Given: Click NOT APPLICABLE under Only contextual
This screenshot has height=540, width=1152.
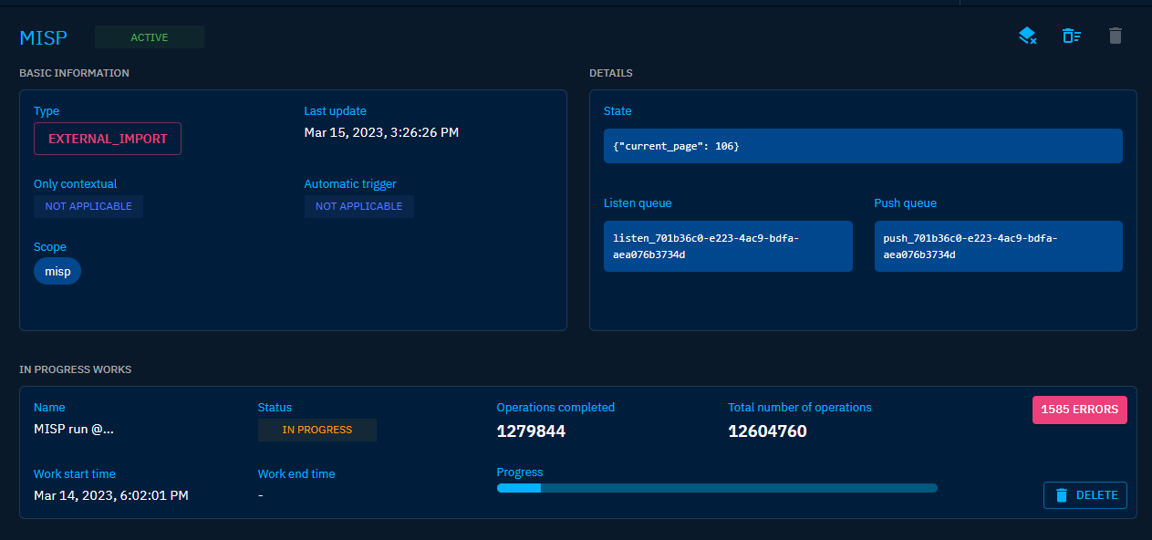Looking at the screenshot, I should click(x=88, y=206).
